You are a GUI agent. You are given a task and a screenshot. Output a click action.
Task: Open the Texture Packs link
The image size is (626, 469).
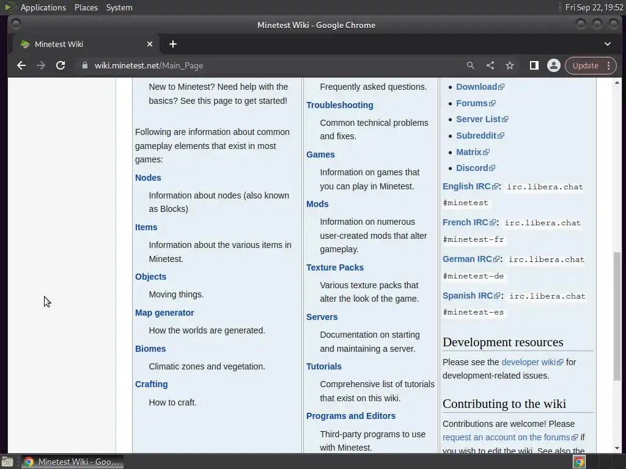pyautogui.click(x=335, y=267)
